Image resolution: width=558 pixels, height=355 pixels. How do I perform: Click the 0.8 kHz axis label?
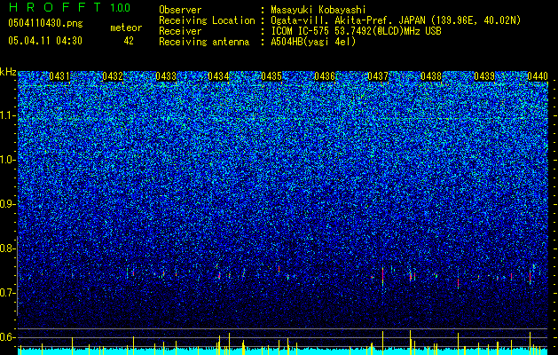[x=7, y=248]
